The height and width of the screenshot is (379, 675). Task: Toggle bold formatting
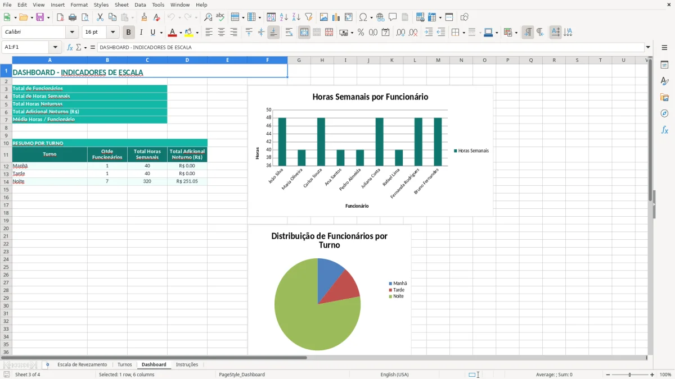(129, 33)
